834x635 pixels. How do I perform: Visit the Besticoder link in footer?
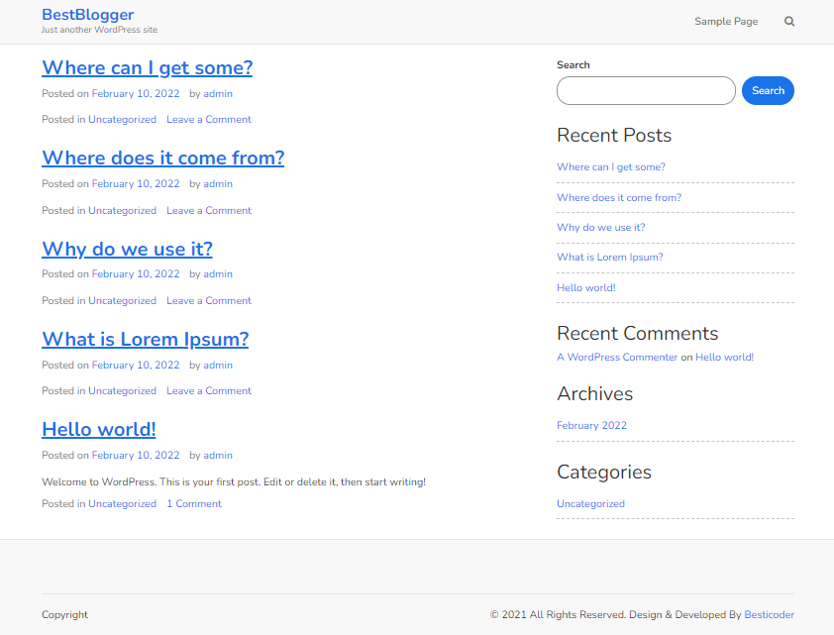pos(769,614)
